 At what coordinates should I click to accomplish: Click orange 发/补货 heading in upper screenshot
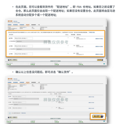point(10,21)
